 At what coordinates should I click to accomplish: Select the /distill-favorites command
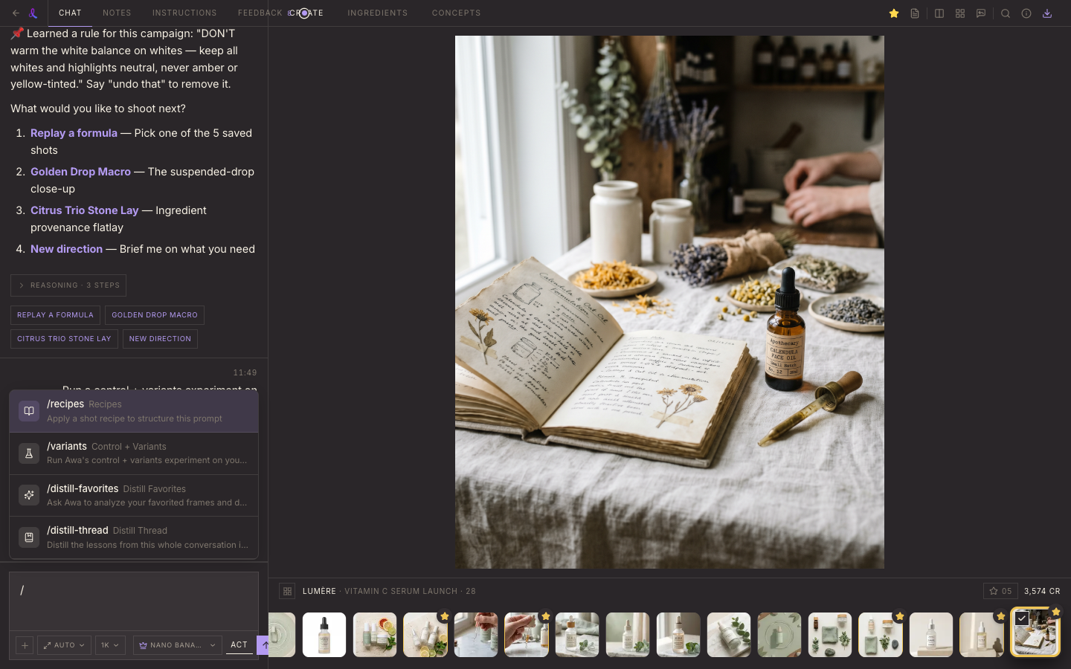[x=134, y=495]
